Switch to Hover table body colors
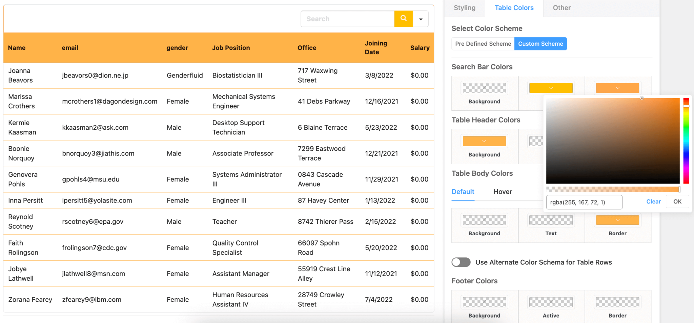Image resolution: width=694 pixels, height=323 pixels. (x=503, y=192)
